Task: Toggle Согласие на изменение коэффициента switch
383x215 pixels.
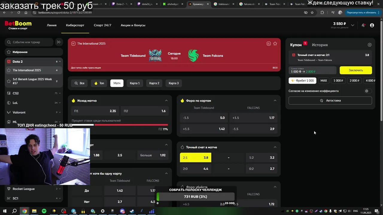Action: click(x=368, y=91)
